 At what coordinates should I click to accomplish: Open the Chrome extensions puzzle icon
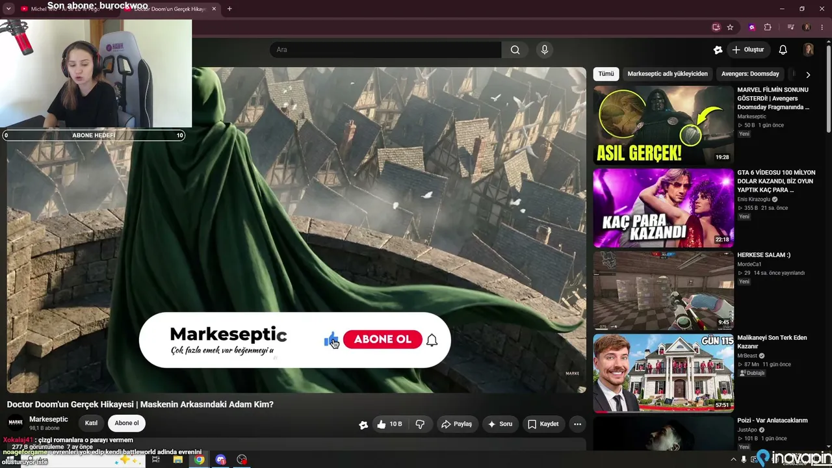(768, 27)
